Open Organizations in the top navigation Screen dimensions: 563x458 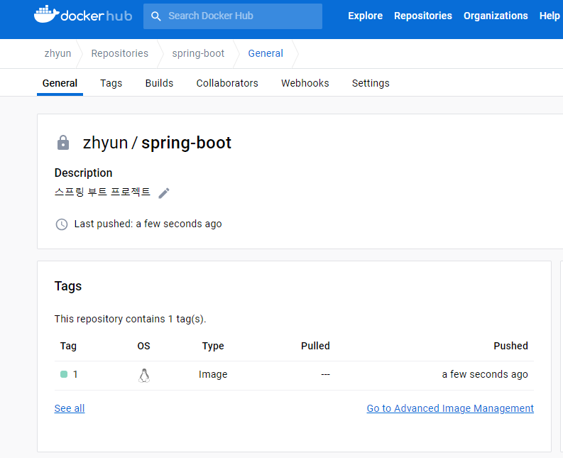(496, 16)
